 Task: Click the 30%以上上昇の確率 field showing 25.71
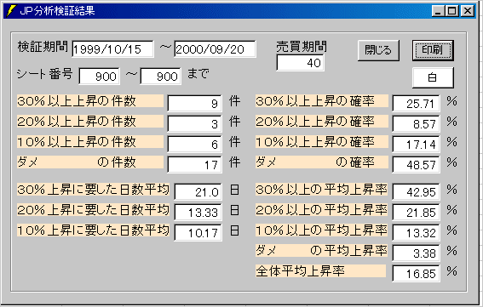pos(417,104)
